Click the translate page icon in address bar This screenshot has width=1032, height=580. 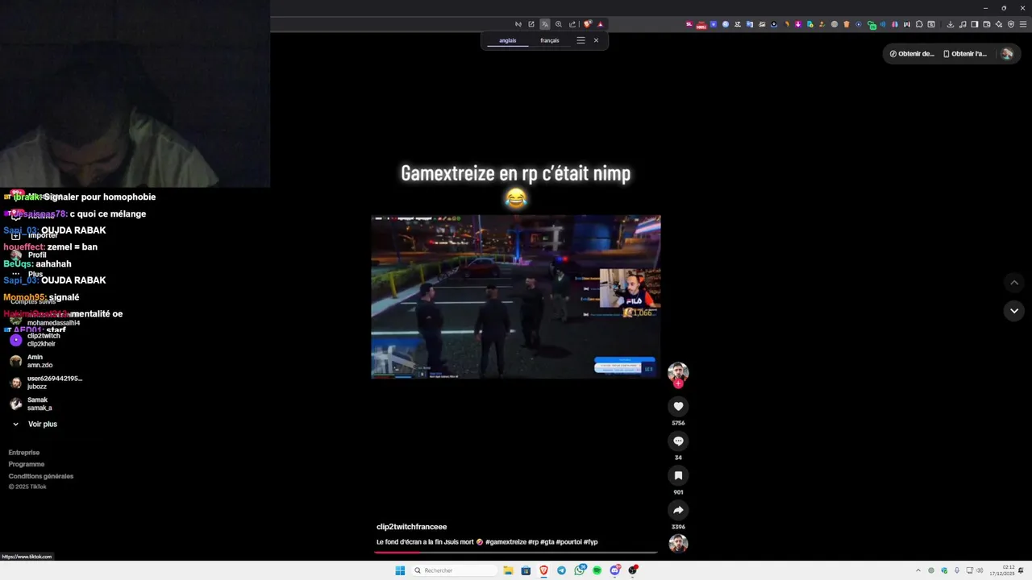click(545, 24)
